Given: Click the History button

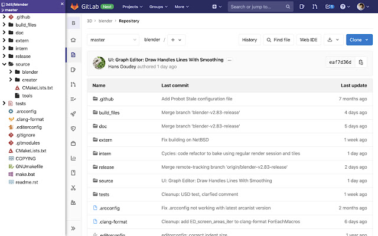Looking at the screenshot, I should pos(249,40).
